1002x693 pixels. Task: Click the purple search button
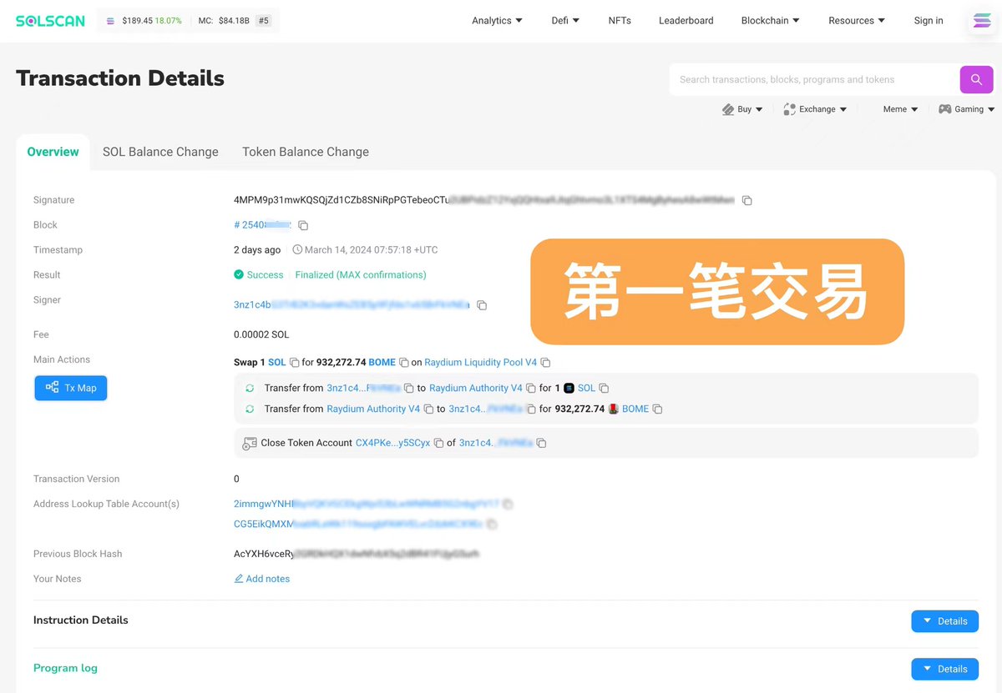(x=976, y=79)
